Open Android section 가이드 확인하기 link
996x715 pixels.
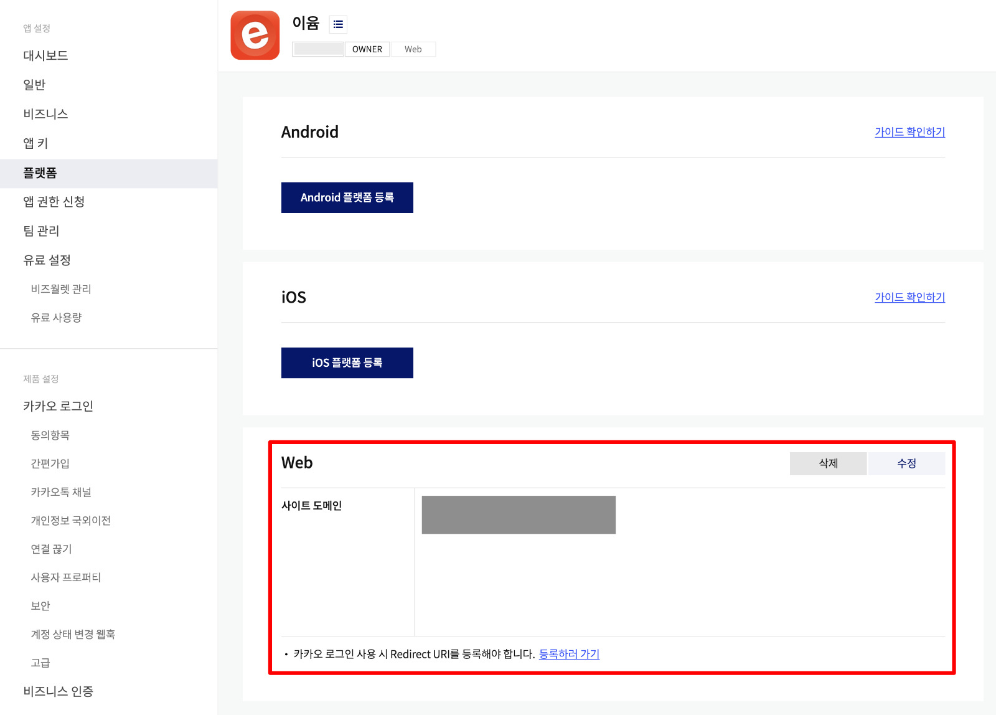909,132
